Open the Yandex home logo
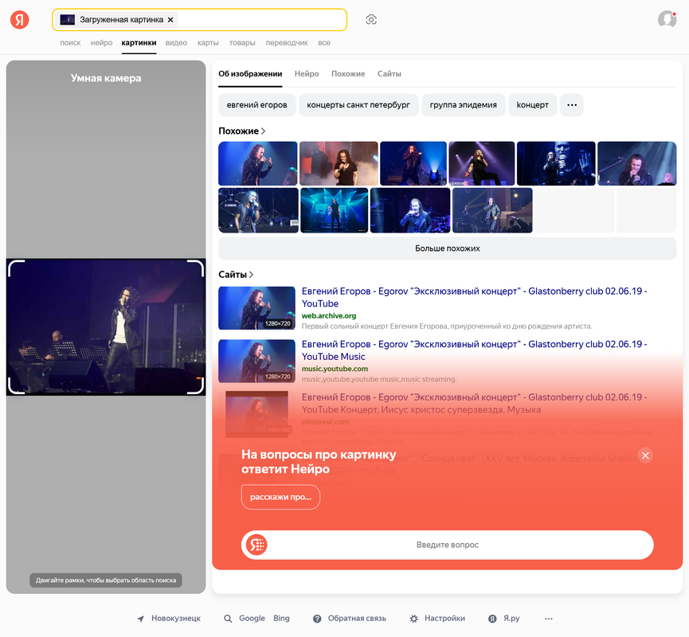The width and height of the screenshot is (689, 637). (x=20, y=20)
